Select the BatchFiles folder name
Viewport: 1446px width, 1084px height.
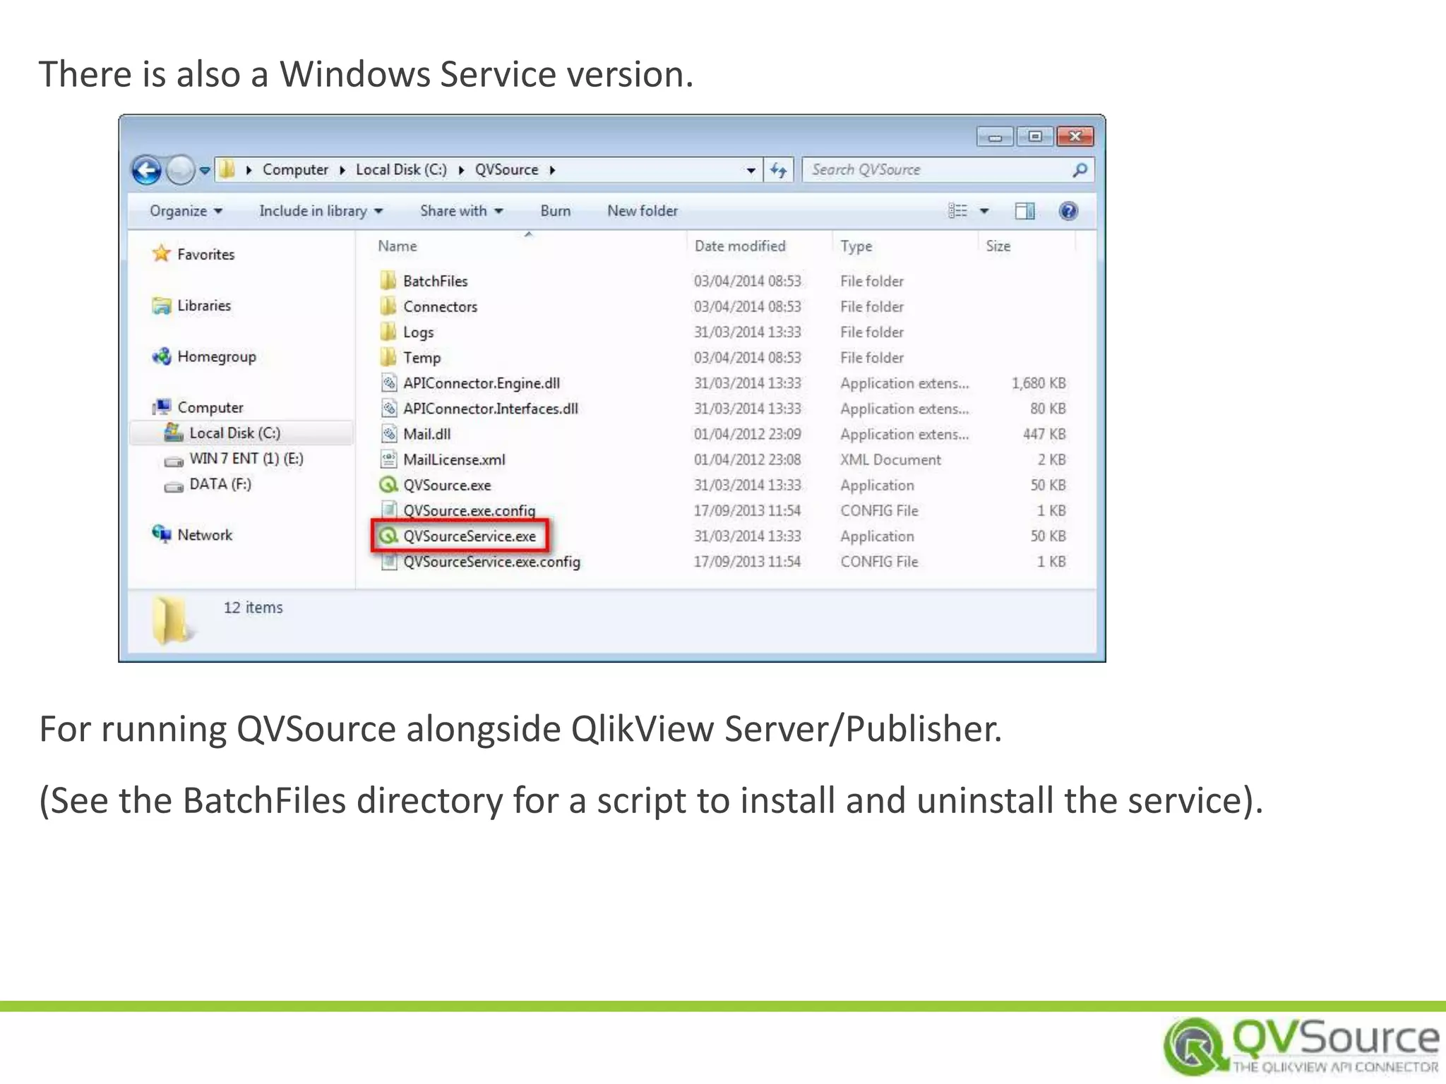(x=435, y=281)
